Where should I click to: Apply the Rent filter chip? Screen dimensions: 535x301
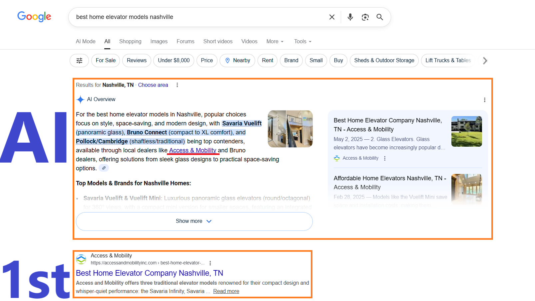pos(267,61)
